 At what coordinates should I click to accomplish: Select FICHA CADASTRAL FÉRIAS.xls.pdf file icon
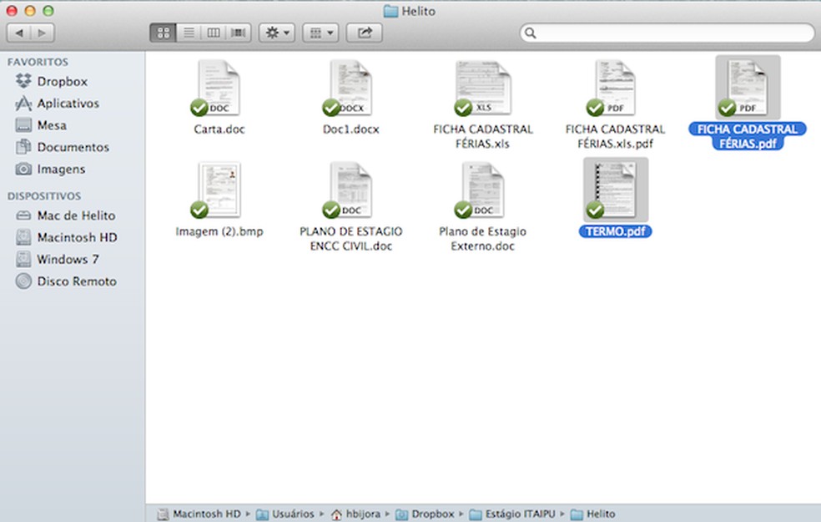(615, 88)
